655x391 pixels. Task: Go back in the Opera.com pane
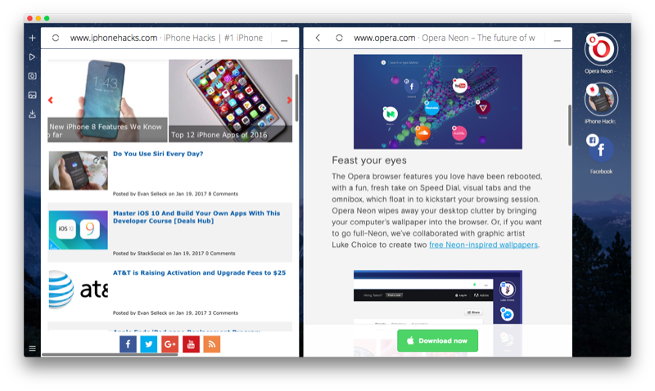coord(318,38)
